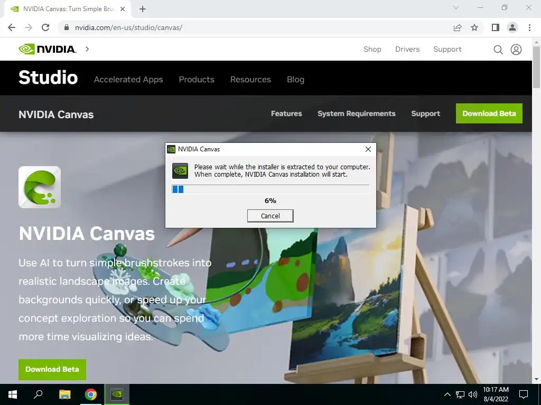The height and width of the screenshot is (405, 541).
Task: Click the scrollbar down arrow
Action: [x=536, y=379]
